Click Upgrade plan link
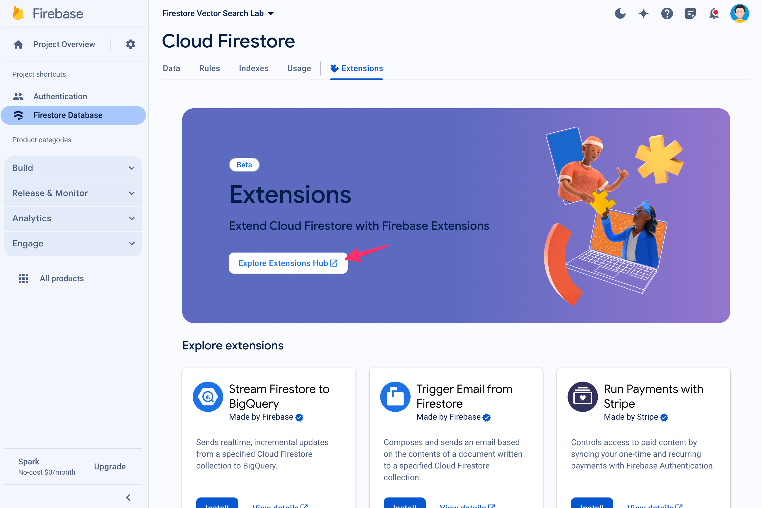 coord(110,467)
